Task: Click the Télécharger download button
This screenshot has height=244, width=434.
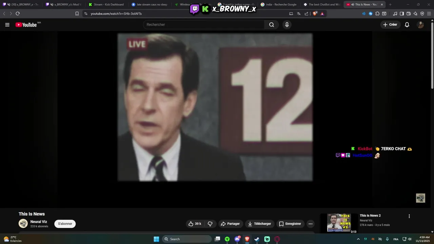Action: click(x=259, y=224)
